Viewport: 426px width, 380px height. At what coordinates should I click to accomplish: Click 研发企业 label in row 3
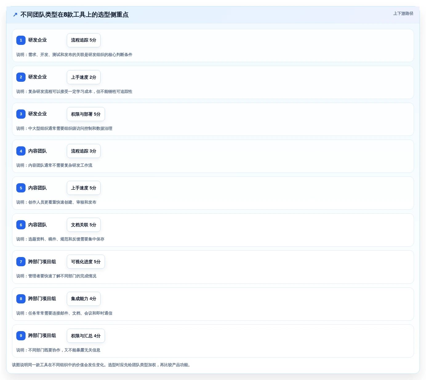38,114
